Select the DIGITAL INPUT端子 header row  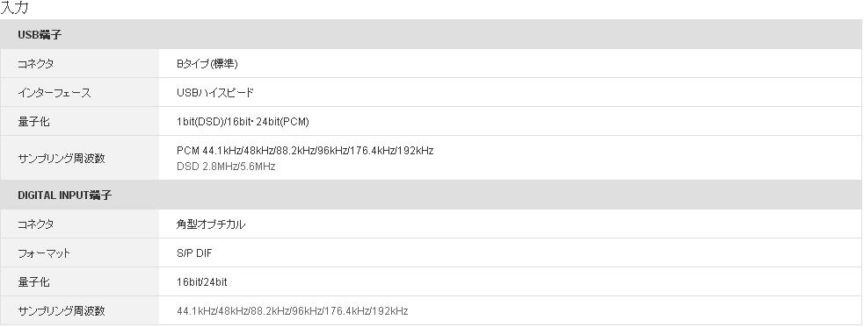pos(432,195)
